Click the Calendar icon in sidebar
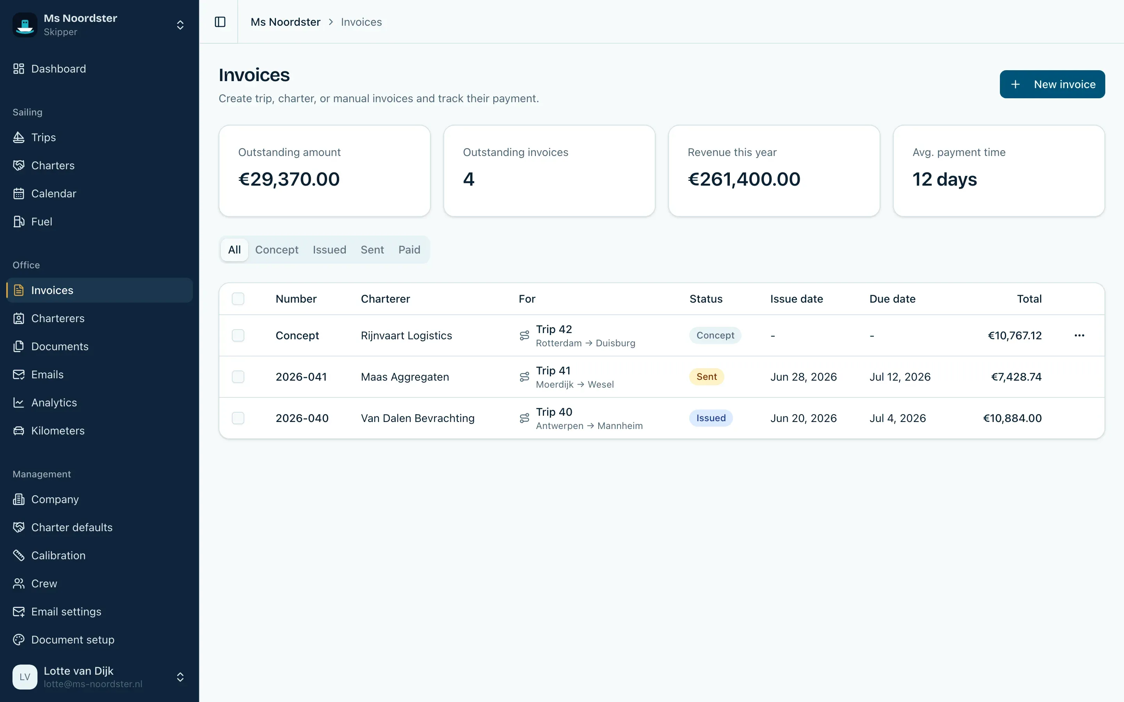 pyautogui.click(x=19, y=193)
